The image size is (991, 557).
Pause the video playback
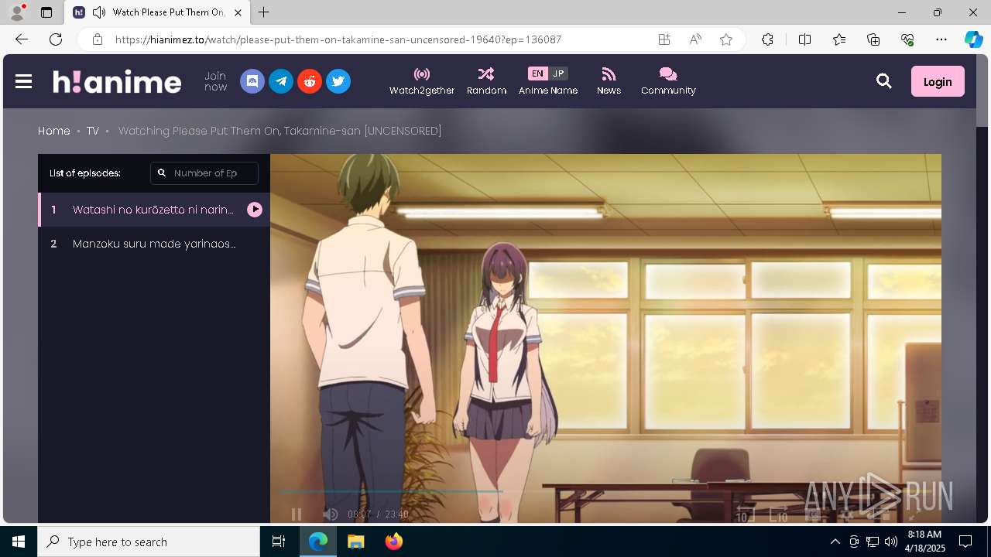[296, 514]
